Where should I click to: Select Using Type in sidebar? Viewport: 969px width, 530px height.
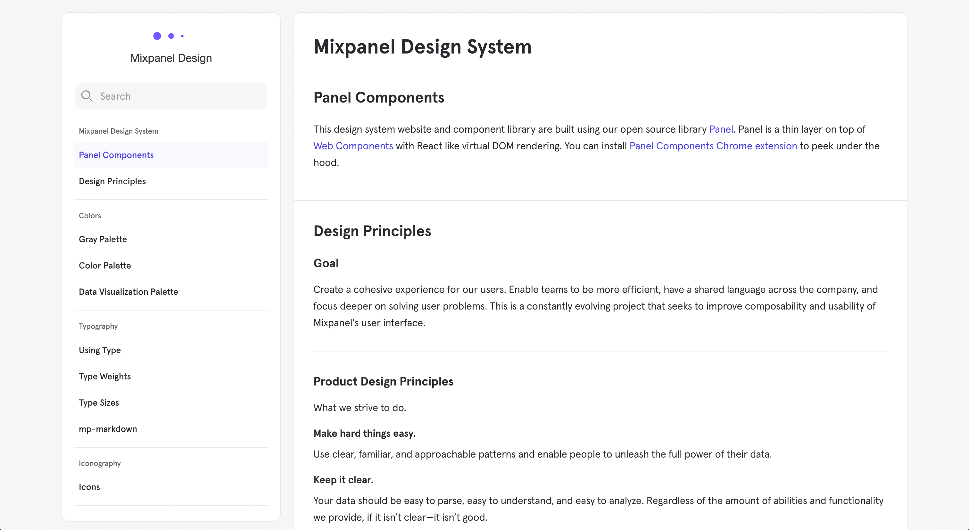click(x=171, y=350)
